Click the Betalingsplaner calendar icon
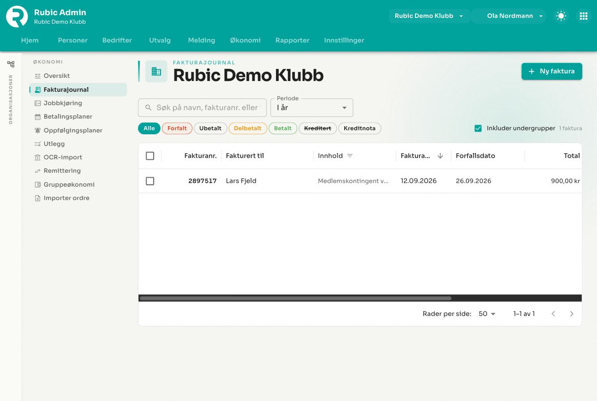This screenshot has width=597, height=401. [x=38, y=117]
